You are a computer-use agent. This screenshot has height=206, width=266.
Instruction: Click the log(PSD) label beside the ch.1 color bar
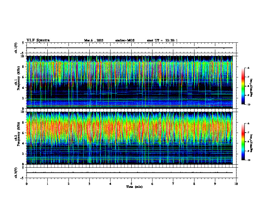[251, 88]
